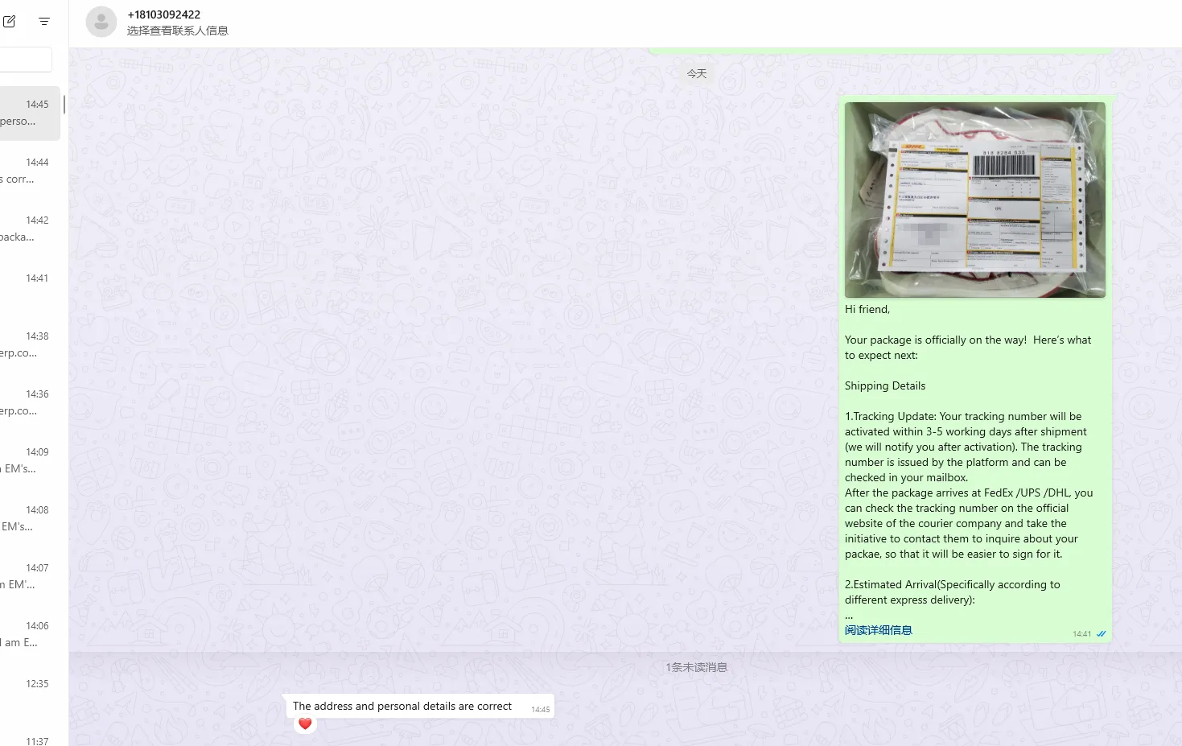Open the DHL package photo
1182x746 pixels.
pos(974,200)
